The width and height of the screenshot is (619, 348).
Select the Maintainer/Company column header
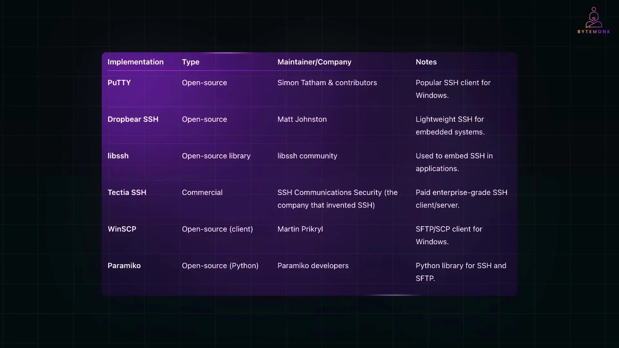[314, 62]
